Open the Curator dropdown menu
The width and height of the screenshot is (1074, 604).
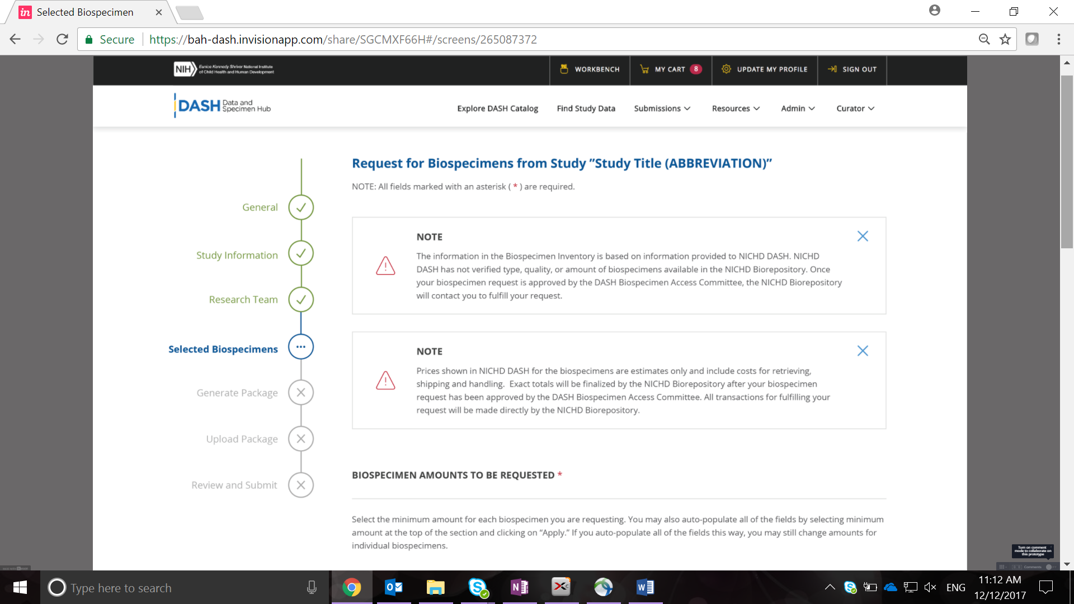pyautogui.click(x=855, y=108)
